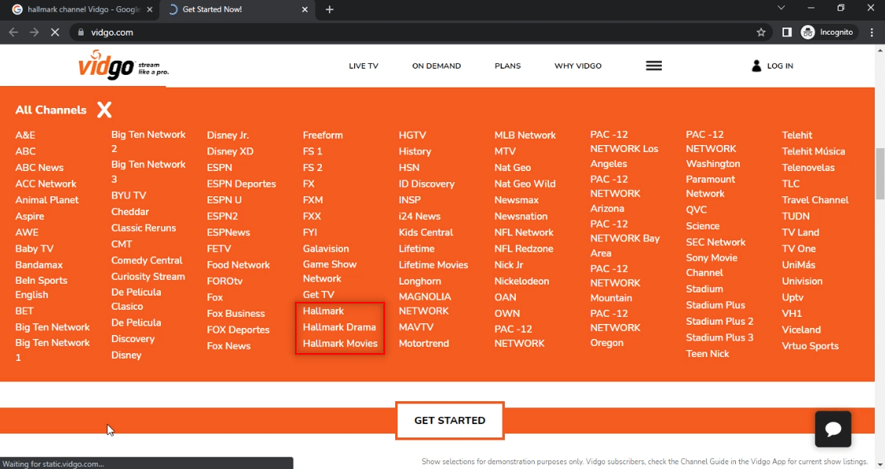Open the browser side panel

tap(786, 32)
